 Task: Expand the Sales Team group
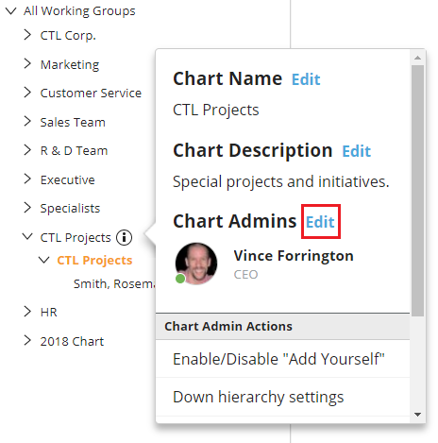pyautogui.click(x=27, y=121)
